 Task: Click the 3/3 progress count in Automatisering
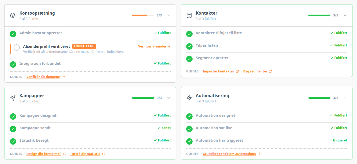(x=335, y=98)
